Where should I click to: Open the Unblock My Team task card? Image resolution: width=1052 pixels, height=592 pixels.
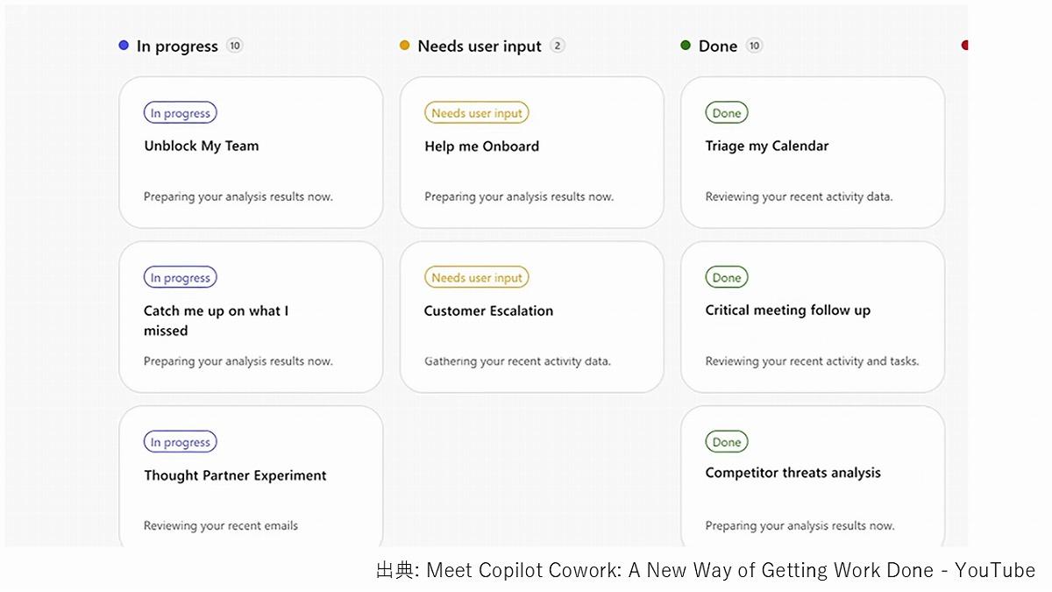[x=251, y=153]
